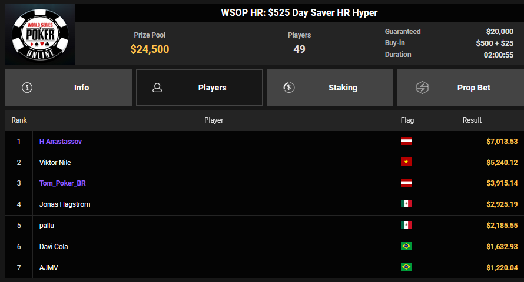Click the Players tab person icon
524x282 pixels.
[x=157, y=88]
